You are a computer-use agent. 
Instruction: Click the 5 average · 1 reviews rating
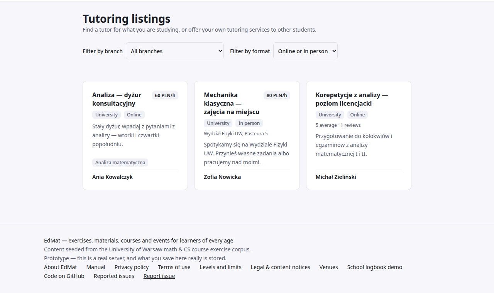[x=338, y=125]
